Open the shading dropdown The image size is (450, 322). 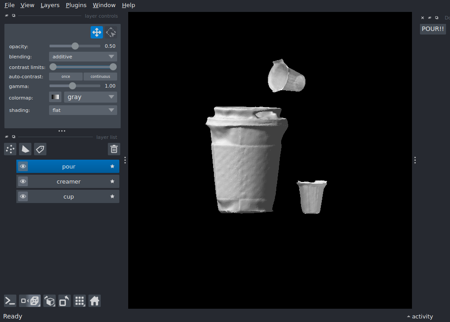[x=83, y=110]
